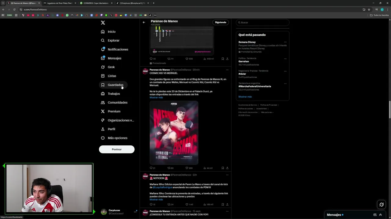391x219 pixels.
Task: Open the Cosmic Kid vs Mernuel poster image
Action: point(174,133)
